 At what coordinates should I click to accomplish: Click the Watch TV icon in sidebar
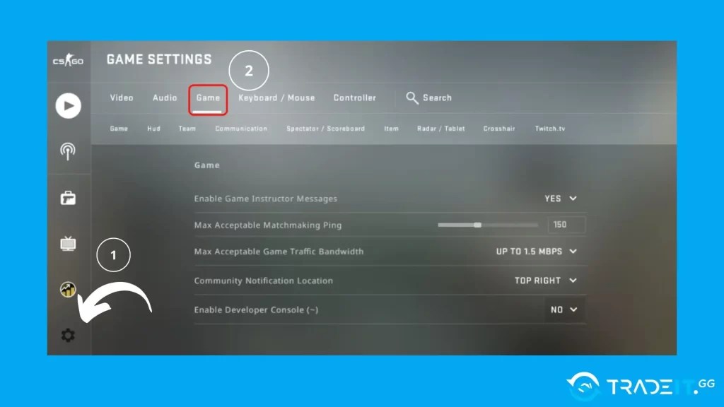(x=68, y=244)
